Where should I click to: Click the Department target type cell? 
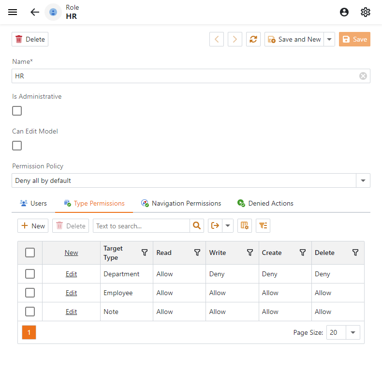pos(127,274)
